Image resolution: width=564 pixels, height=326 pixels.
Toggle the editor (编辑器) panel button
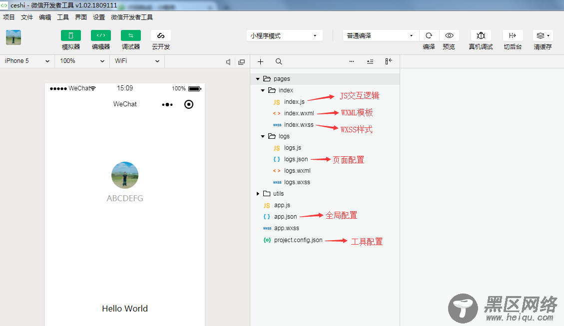pos(101,35)
